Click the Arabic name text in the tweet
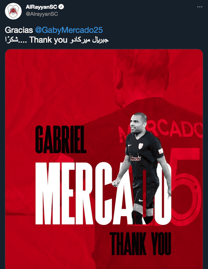 tap(89, 40)
